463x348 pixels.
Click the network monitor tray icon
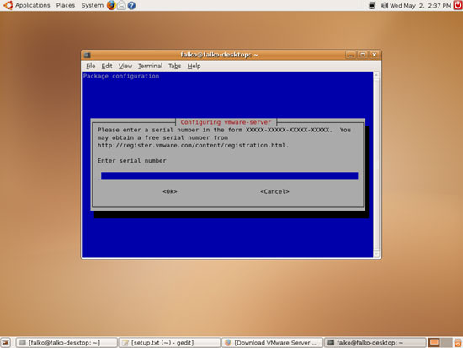pos(372,5)
